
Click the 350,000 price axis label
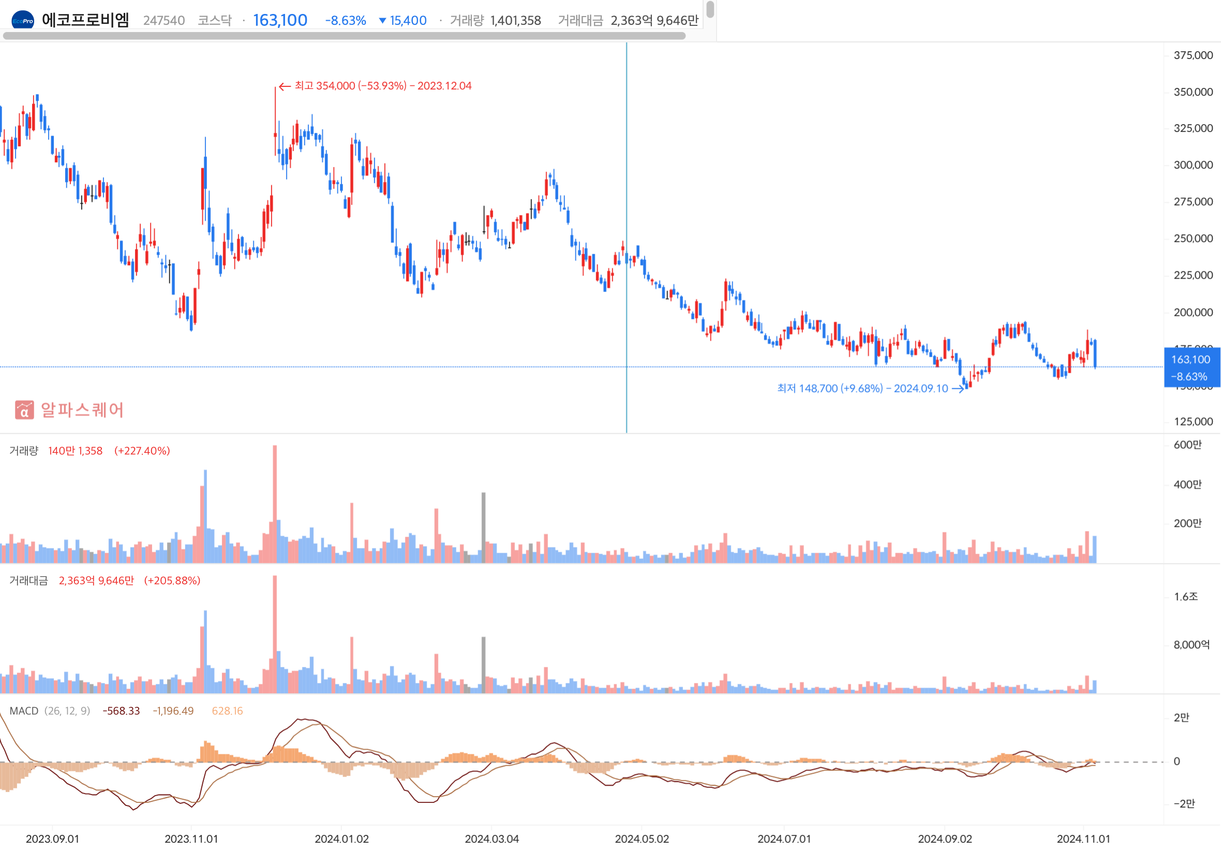[1194, 92]
